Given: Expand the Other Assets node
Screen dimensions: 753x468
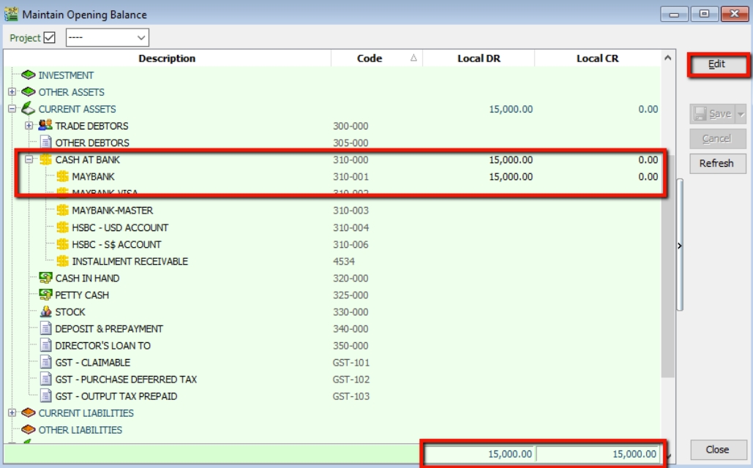Looking at the screenshot, I should point(12,92).
